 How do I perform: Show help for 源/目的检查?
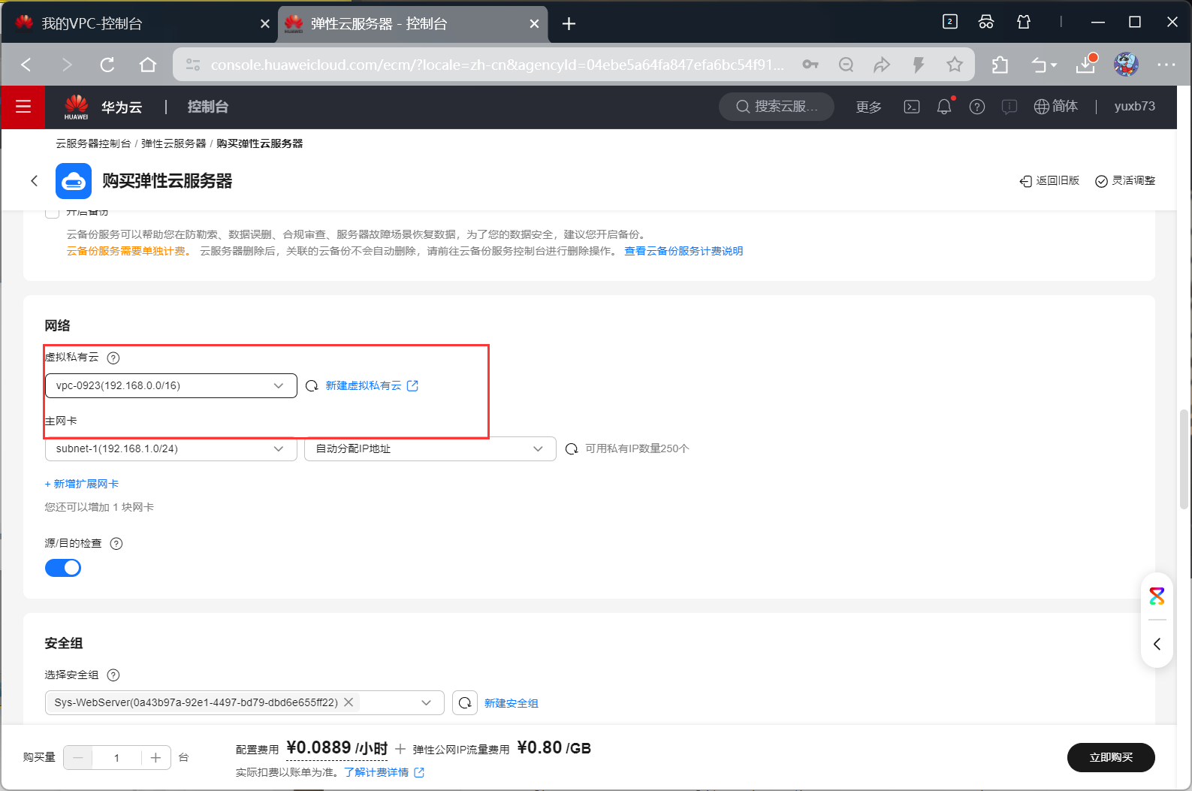(x=116, y=543)
